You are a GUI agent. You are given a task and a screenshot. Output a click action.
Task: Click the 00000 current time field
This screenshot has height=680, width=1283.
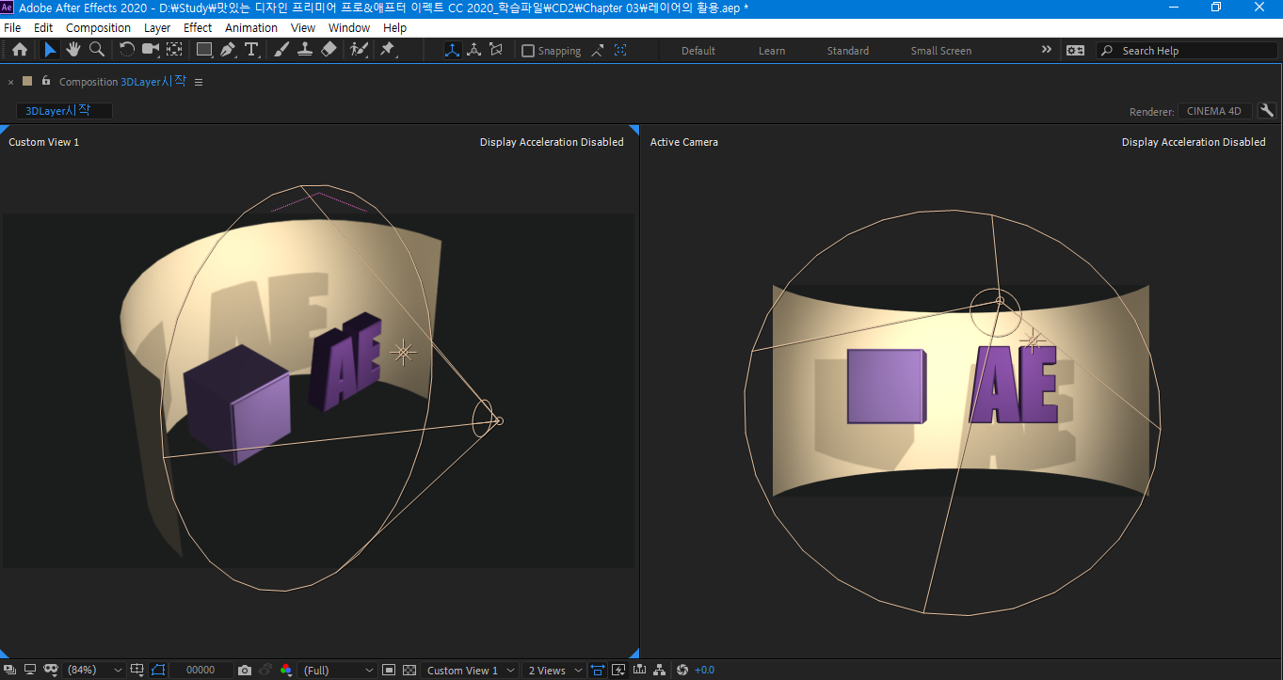pos(201,671)
